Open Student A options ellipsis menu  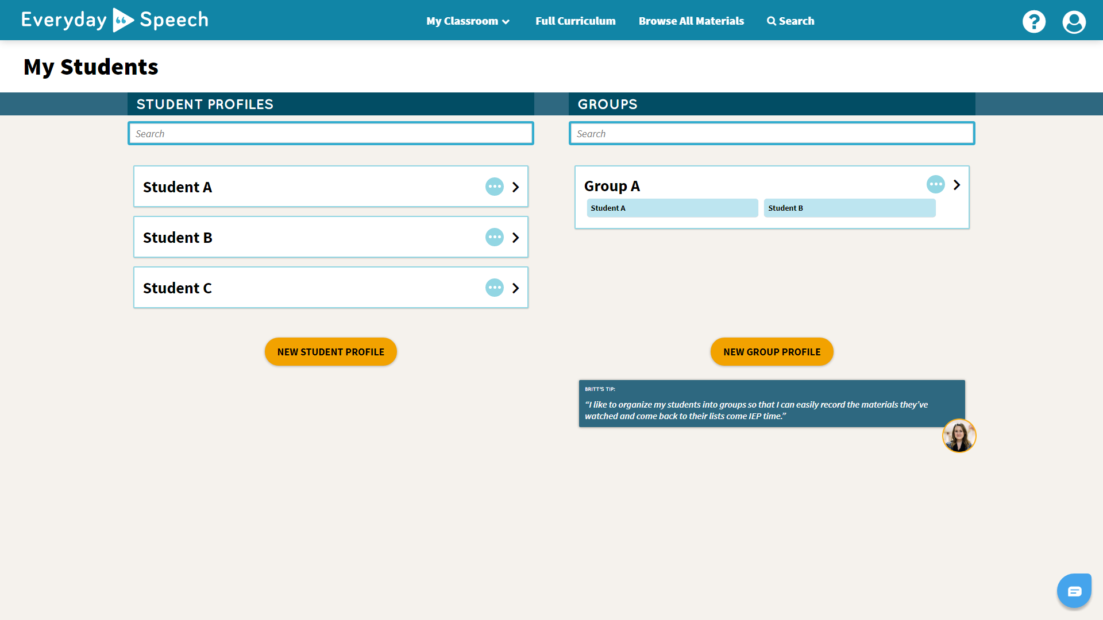click(x=495, y=187)
